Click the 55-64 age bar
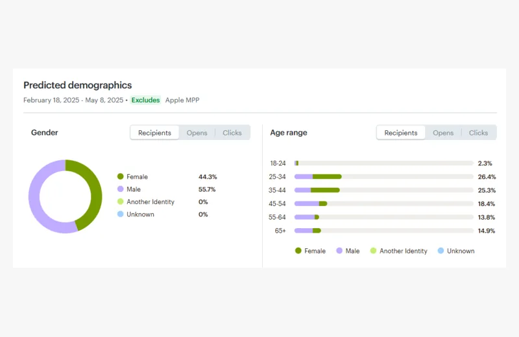Viewport: 519px width, 337px height. click(x=384, y=217)
